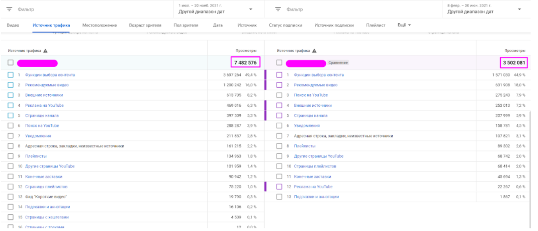Switch to the Пол зрителя tab
This screenshot has height=231, width=538.
tap(186, 25)
